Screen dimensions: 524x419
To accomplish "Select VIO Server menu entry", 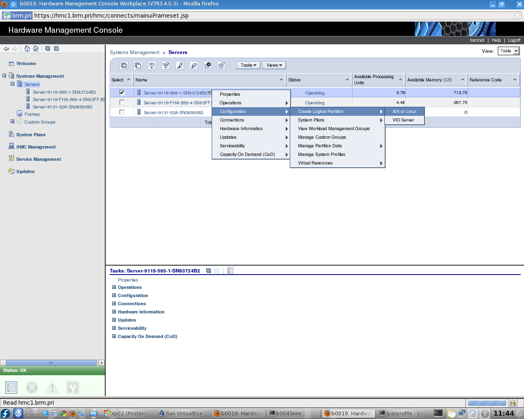I will coord(403,120).
